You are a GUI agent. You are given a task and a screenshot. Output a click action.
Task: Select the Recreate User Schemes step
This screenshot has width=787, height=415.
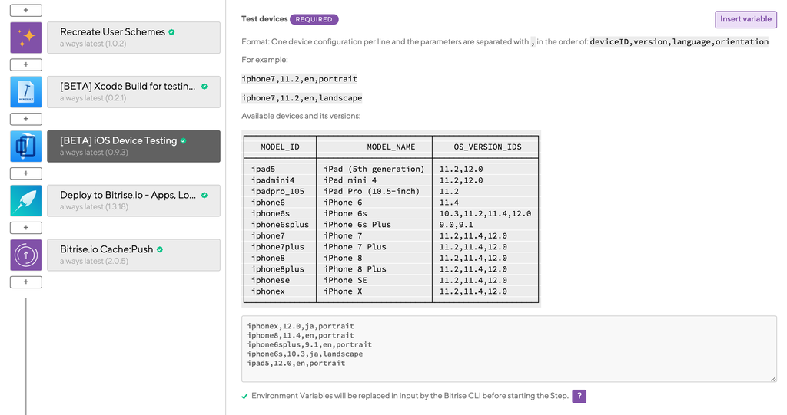click(134, 38)
